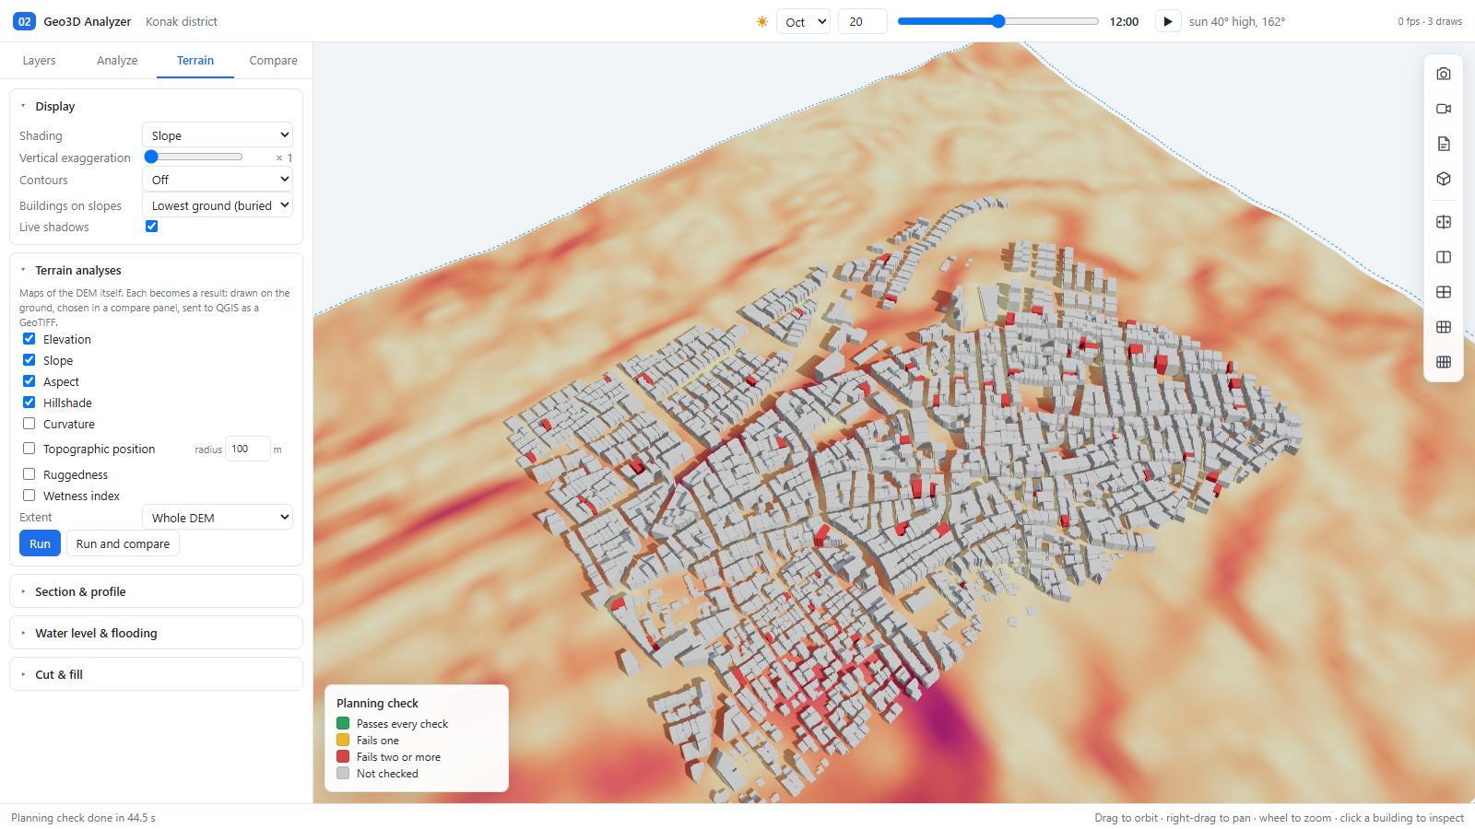Viewport: 1475px width, 829px height.
Task: Switch to four-panel grid layout icon
Action: 1444,292
